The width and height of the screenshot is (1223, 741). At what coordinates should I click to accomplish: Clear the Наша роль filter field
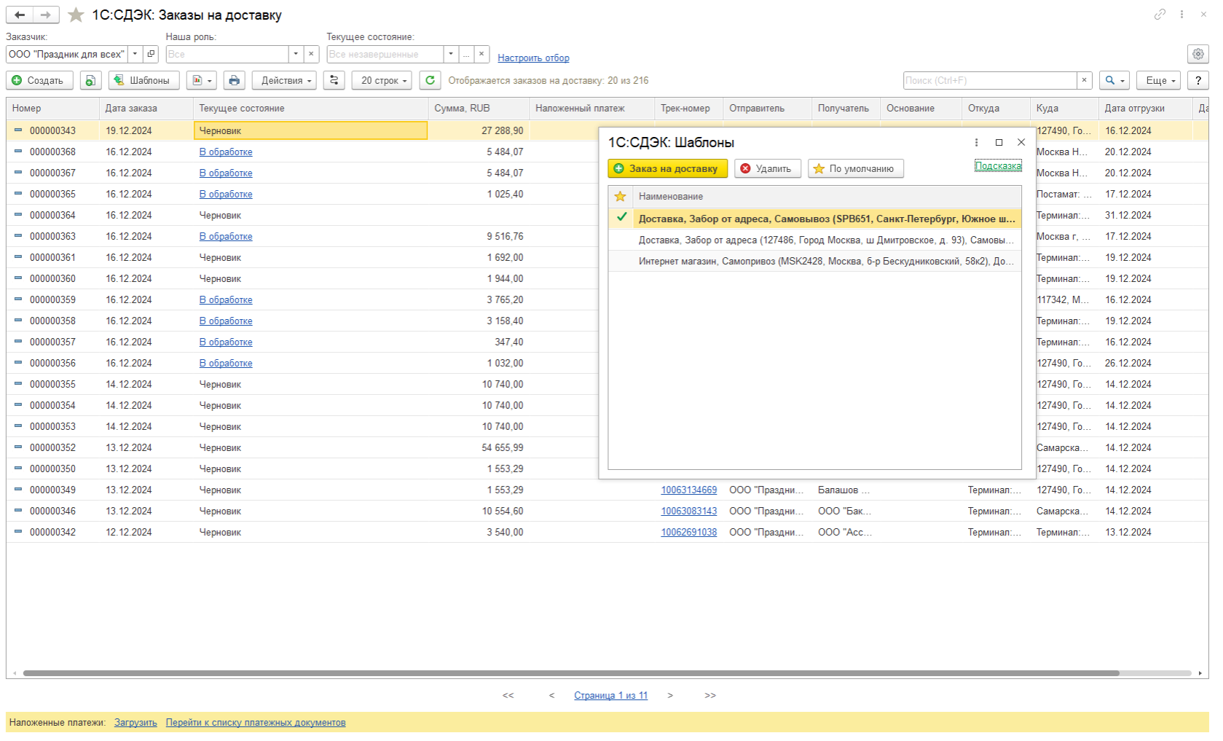pos(312,54)
